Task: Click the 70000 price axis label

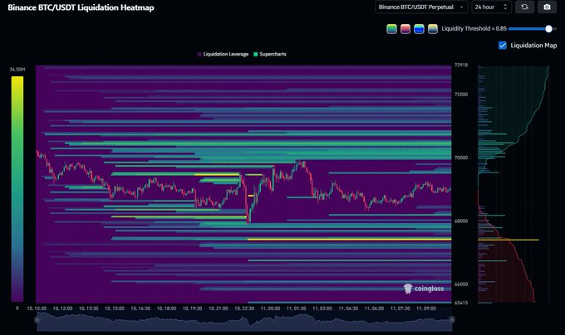Action: [462, 158]
